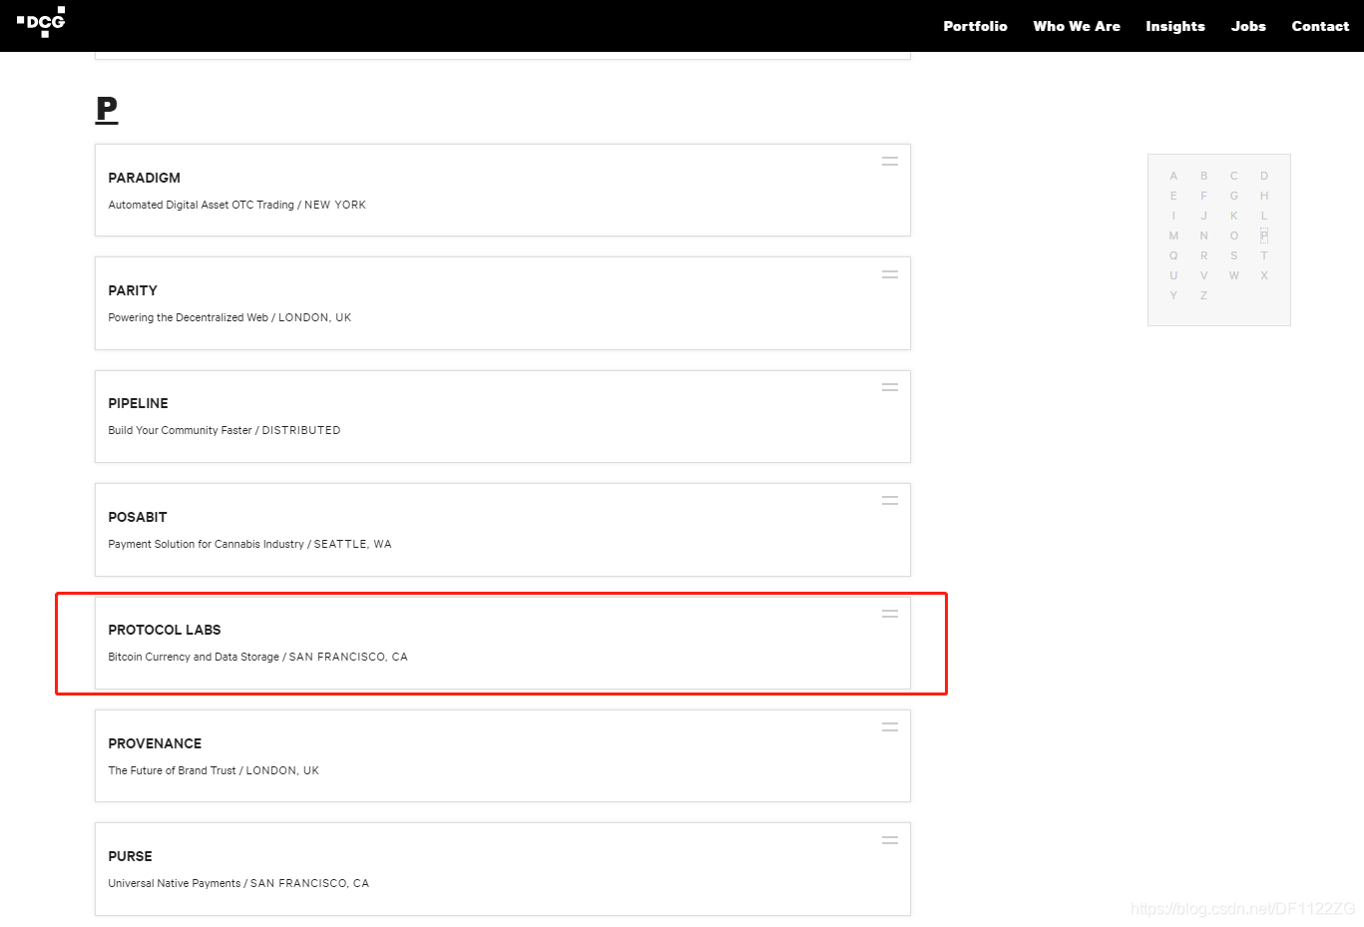
Task: Jump to letter M in alphabet index
Action: 1173,235
